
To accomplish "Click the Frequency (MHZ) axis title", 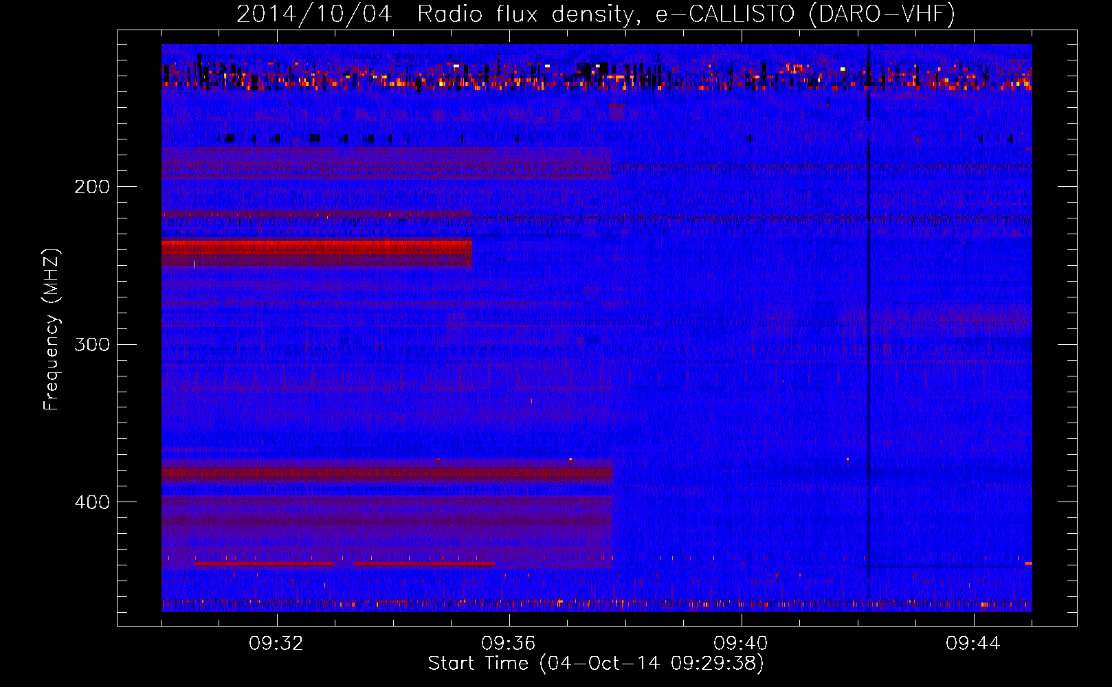I will 52,330.
